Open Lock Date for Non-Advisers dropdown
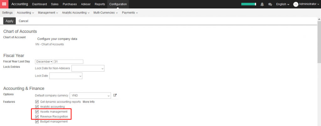This screenshot has height=126, width=321. (x=88, y=68)
